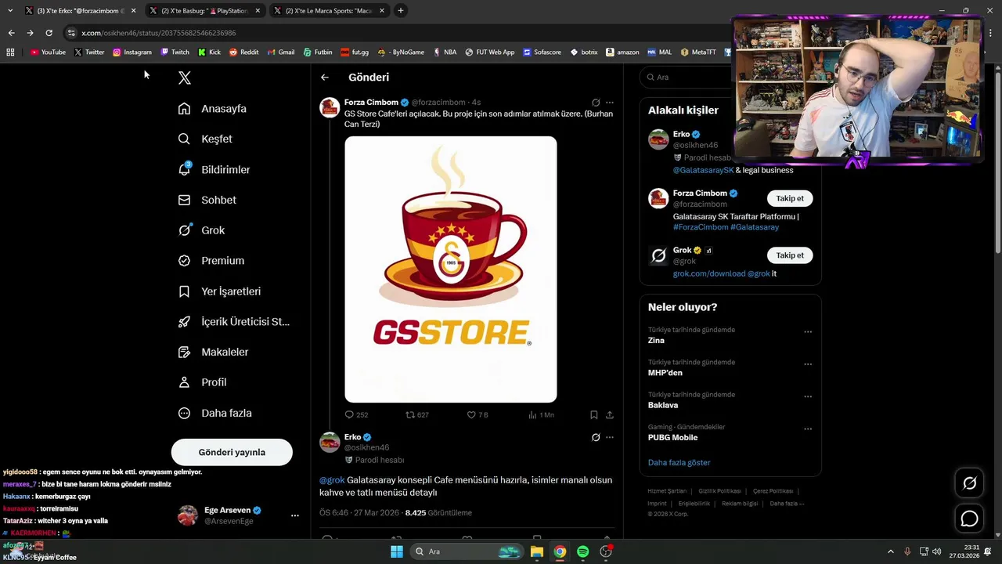Viewport: 1002px width, 564px height.
Task: Like the Forza Cimbom post with 7 B
Action: pyautogui.click(x=471, y=414)
